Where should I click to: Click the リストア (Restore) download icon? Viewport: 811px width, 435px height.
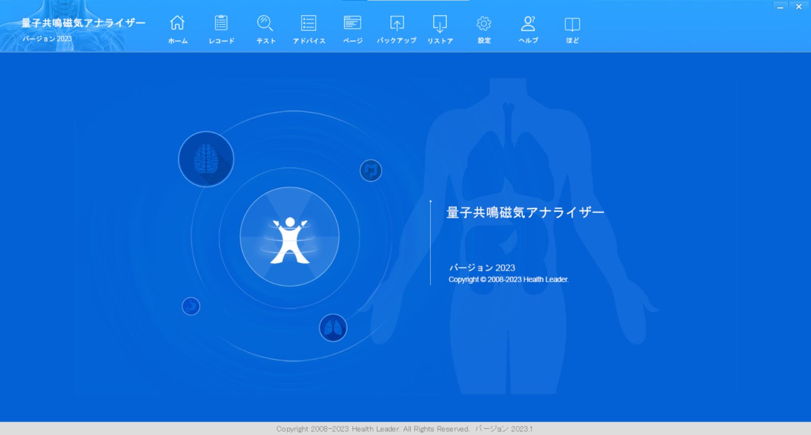point(439,24)
